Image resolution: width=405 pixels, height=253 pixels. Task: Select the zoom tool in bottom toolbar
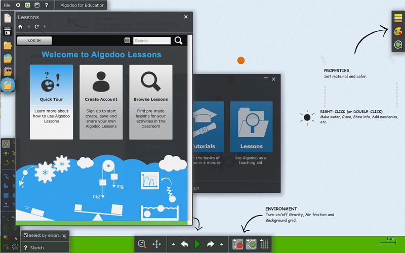pyautogui.click(x=142, y=244)
